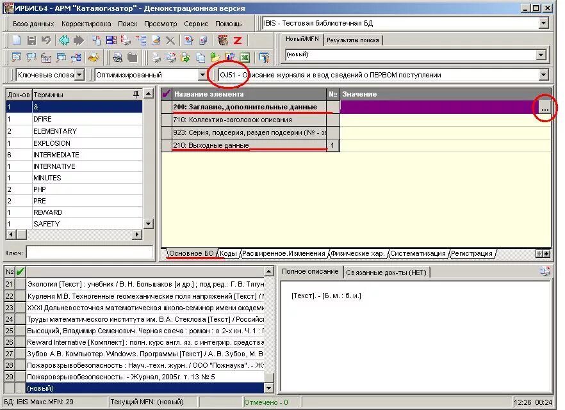
Task: Click the purple value cell of field 200
Action: [439, 107]
